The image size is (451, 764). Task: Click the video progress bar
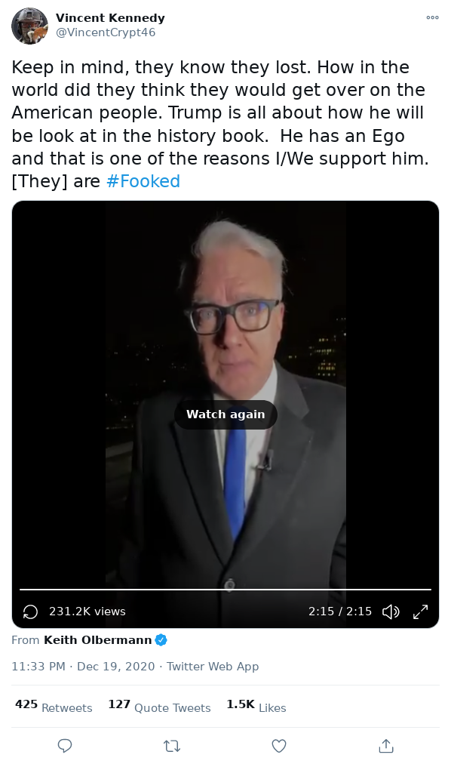226,590
